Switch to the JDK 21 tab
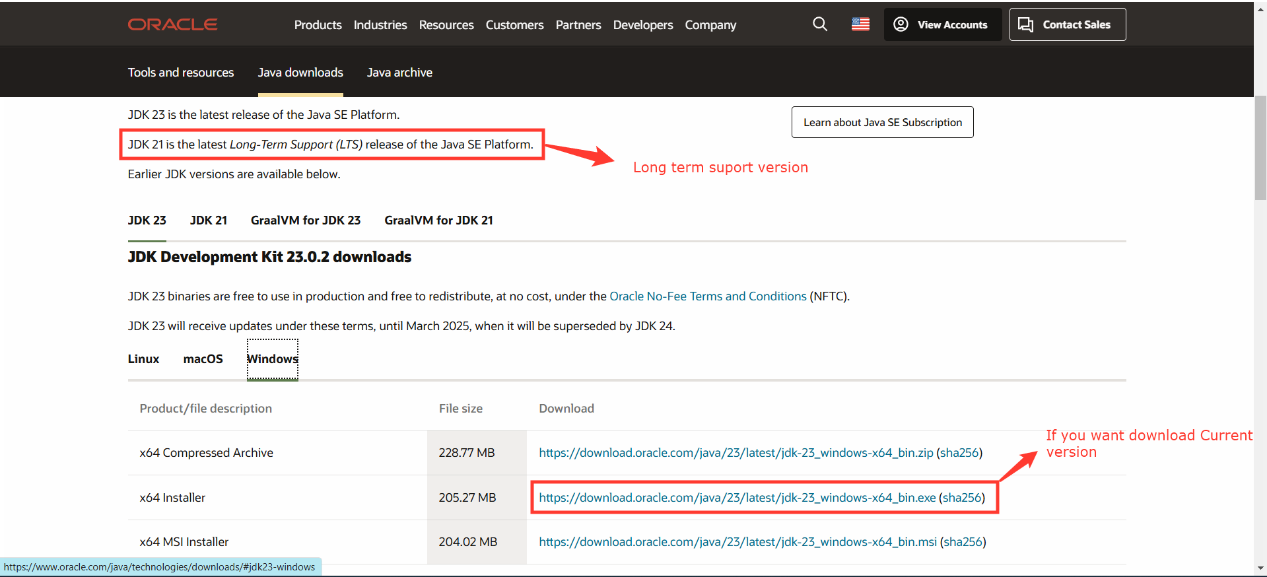This screenshot has width=1267, height=577. point(209,221)
